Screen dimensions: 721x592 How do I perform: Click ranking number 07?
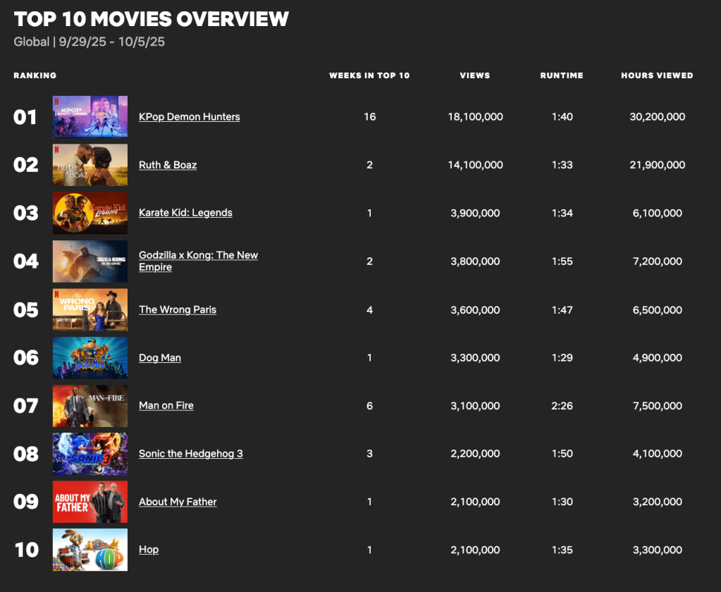pos(26,406)
